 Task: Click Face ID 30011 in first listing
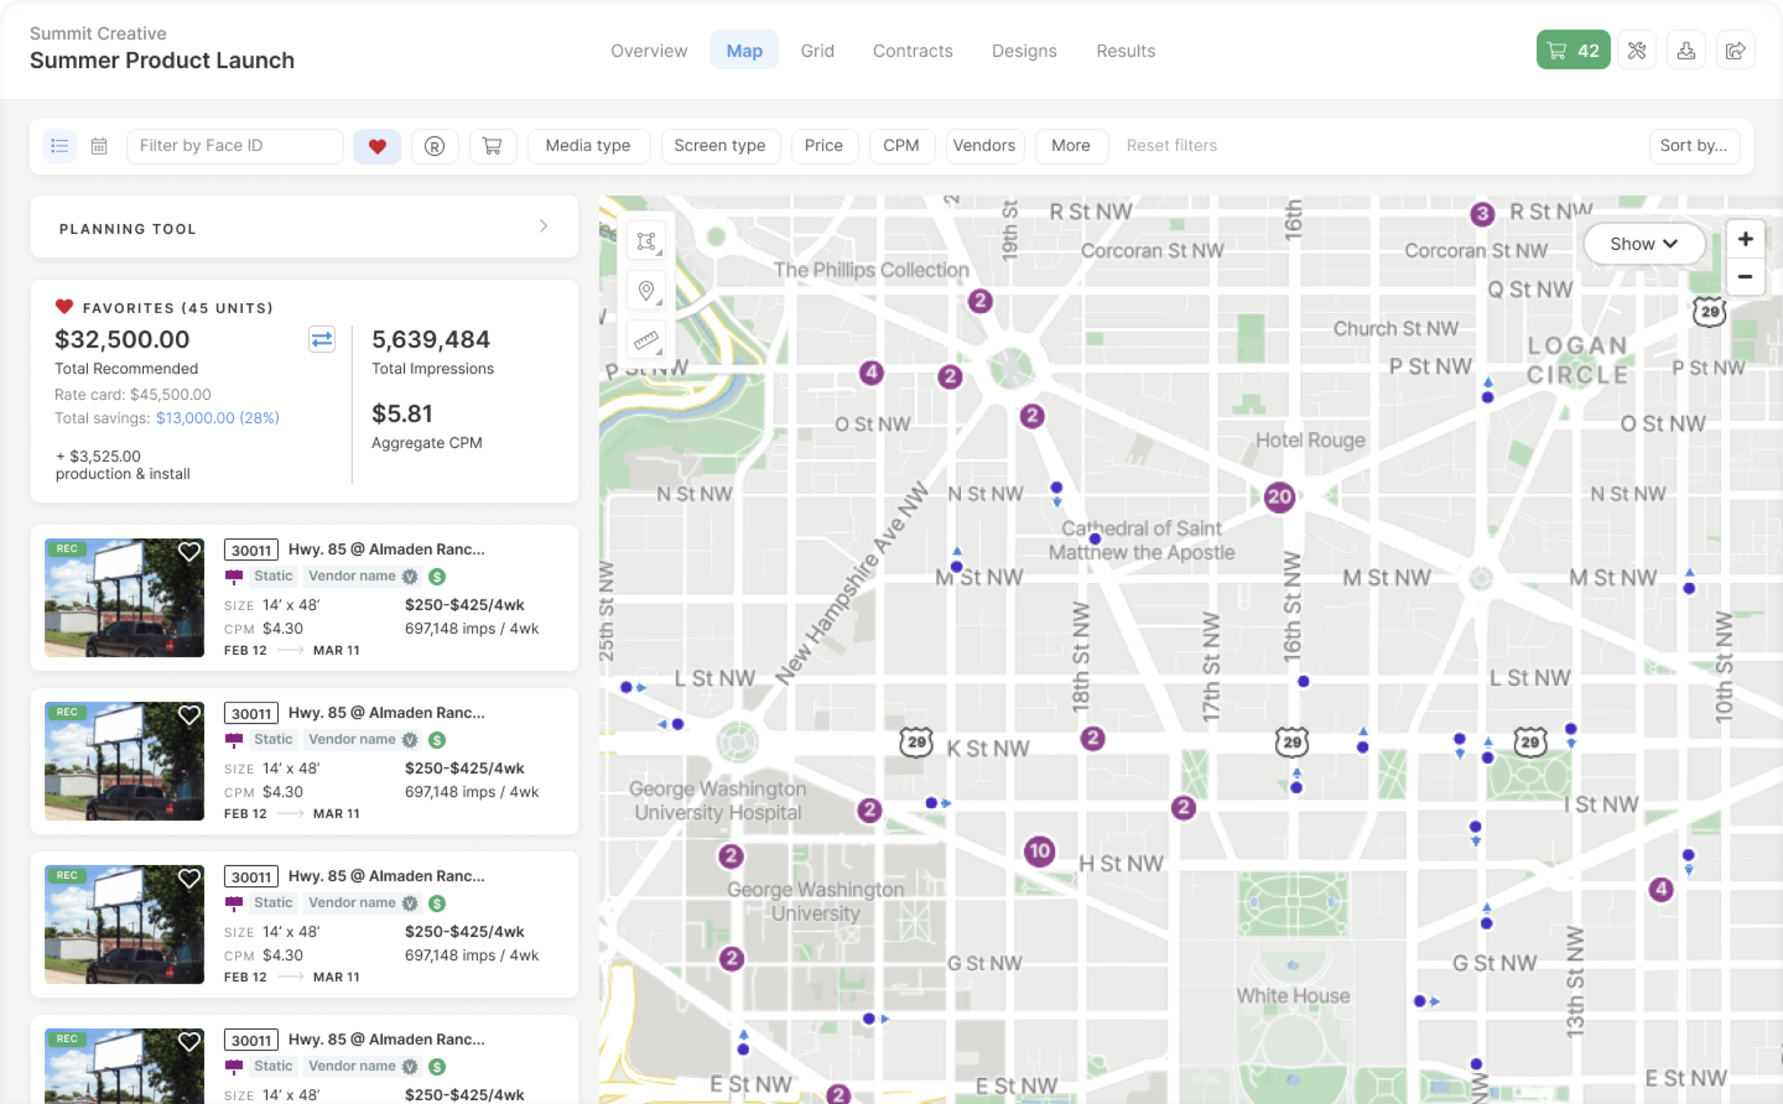point(251,551)
